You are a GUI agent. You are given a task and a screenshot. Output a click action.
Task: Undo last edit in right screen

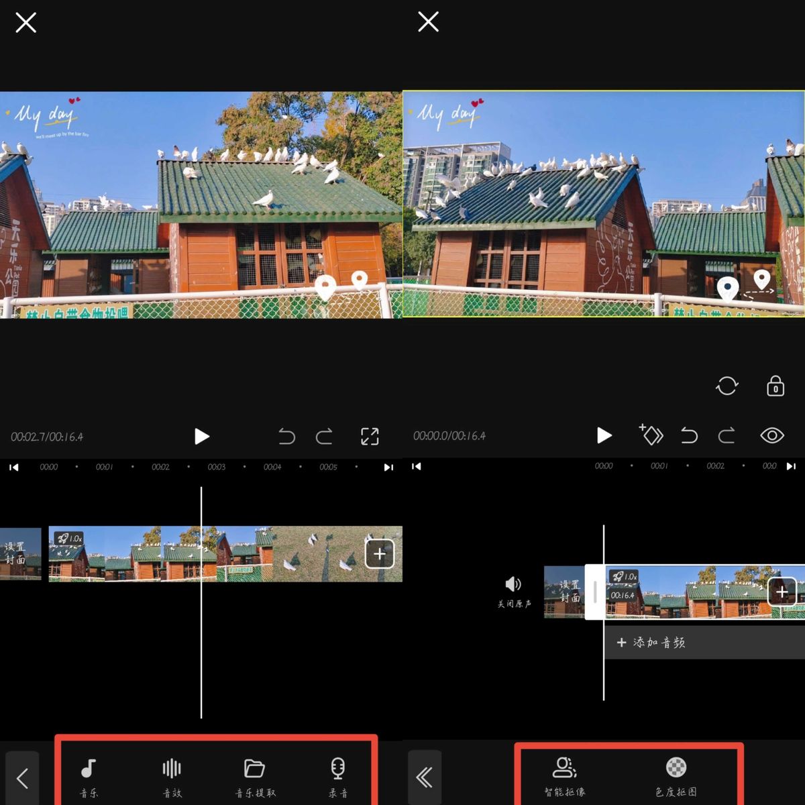click(689, 435)
